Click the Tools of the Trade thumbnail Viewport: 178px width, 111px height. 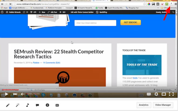[x=142, y=65]
